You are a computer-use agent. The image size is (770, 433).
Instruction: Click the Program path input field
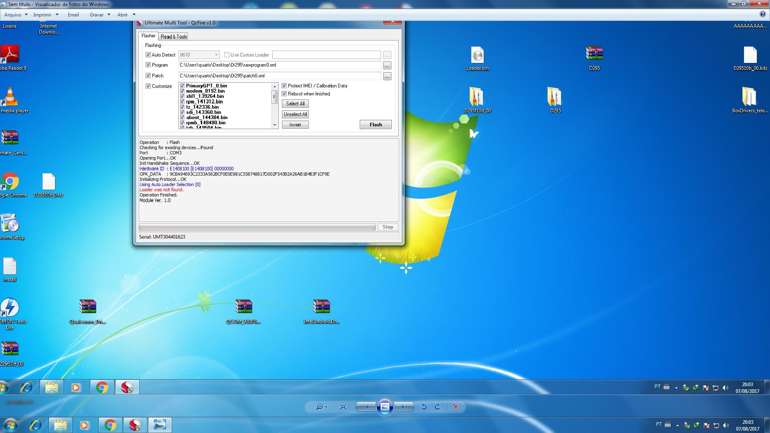click(280, 65)
